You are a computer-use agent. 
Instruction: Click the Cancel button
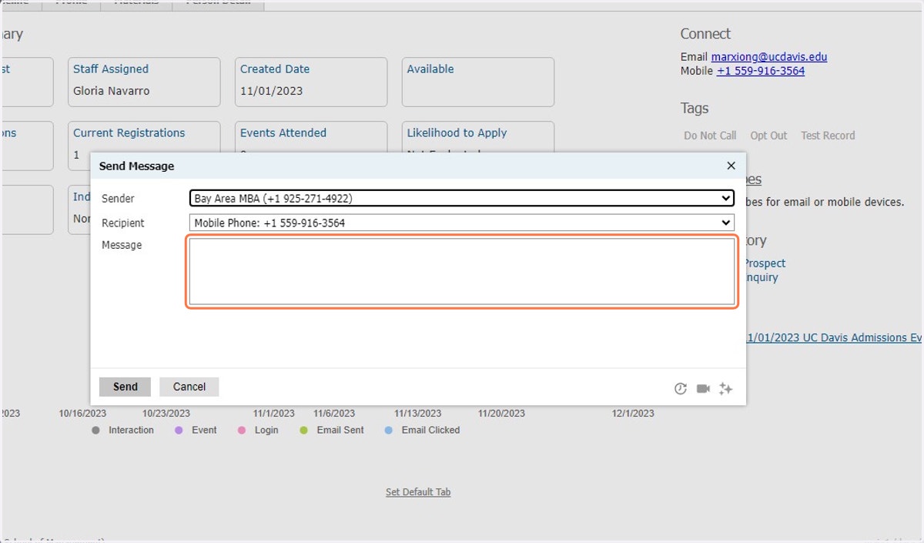pos(189,387)
